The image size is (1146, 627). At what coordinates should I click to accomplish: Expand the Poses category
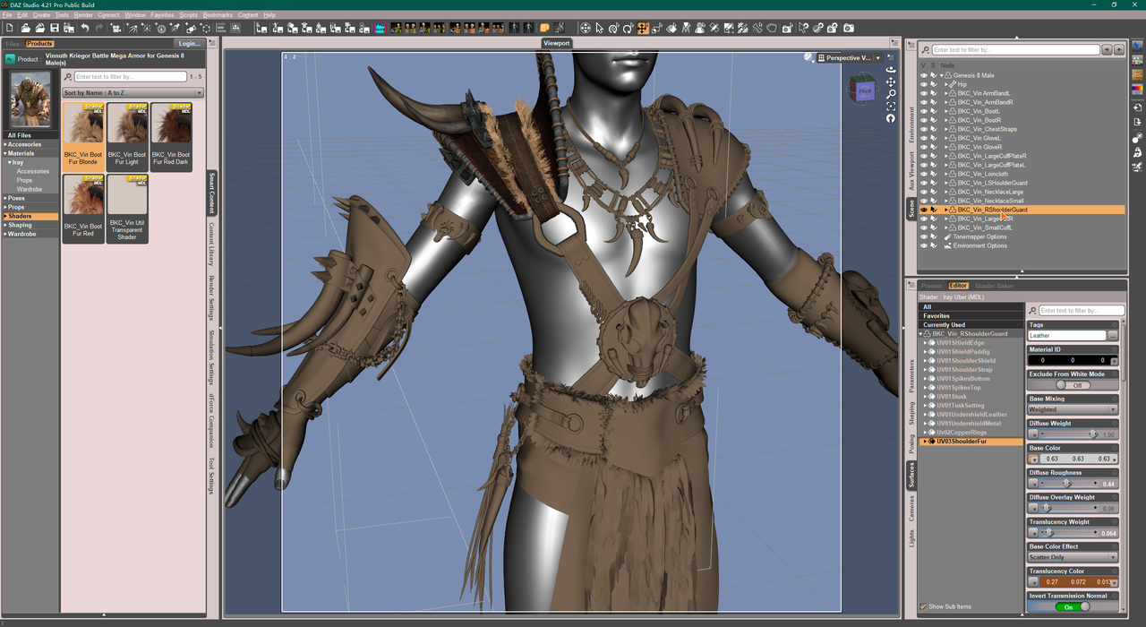pos(4,198)
